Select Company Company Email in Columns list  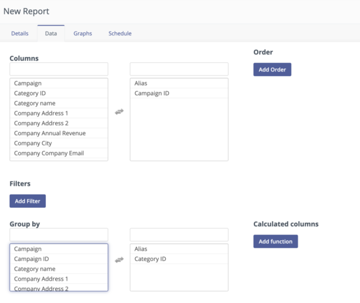59,153
